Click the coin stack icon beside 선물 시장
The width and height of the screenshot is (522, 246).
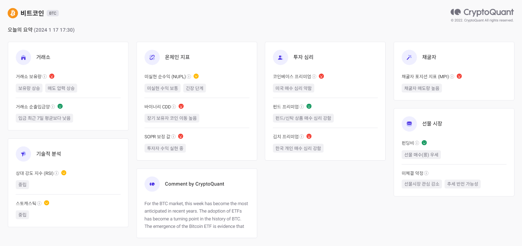pyautogui.click(x=409, y=124)
